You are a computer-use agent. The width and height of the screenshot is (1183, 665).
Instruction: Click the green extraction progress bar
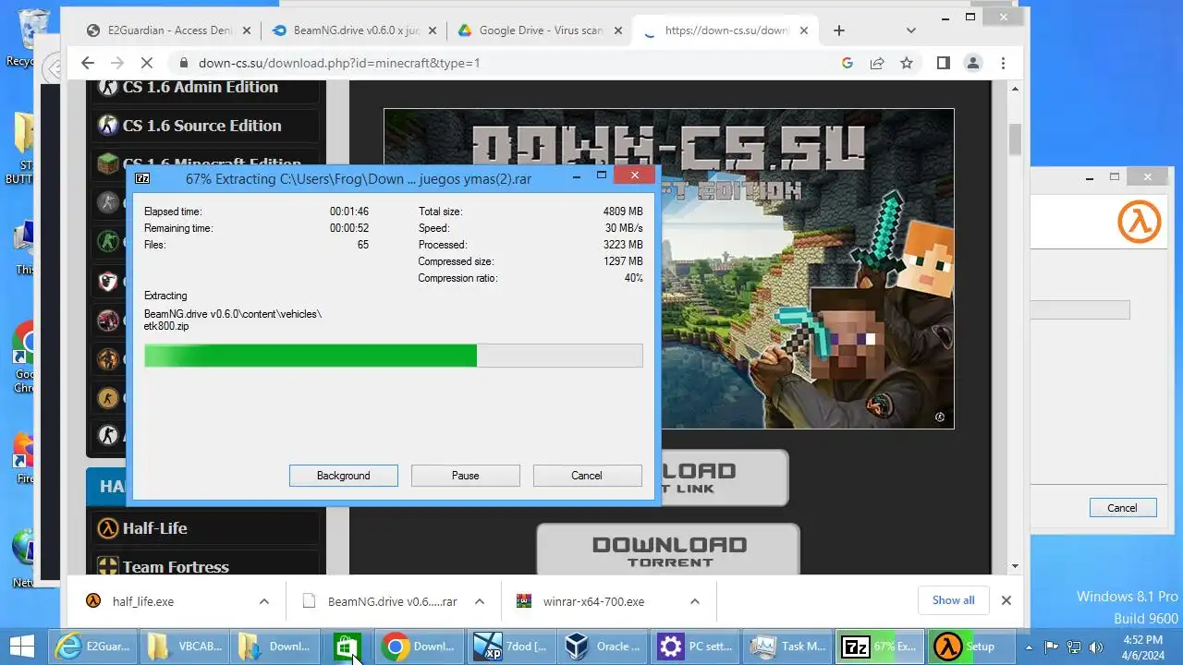(394, 356)
